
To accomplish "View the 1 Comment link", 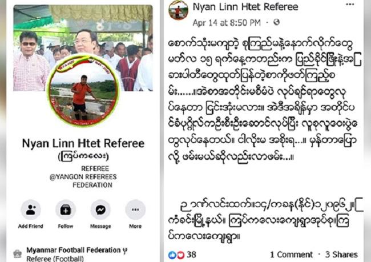I will click(x=291, y=255).
